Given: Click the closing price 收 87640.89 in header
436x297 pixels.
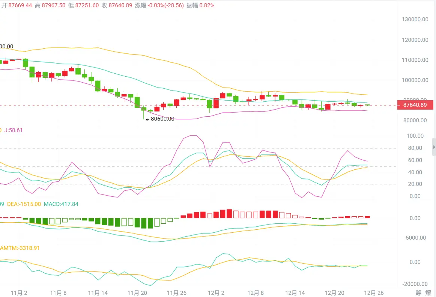Looking at the screenshot, I should pyautogui.click(x=117, y=5).
